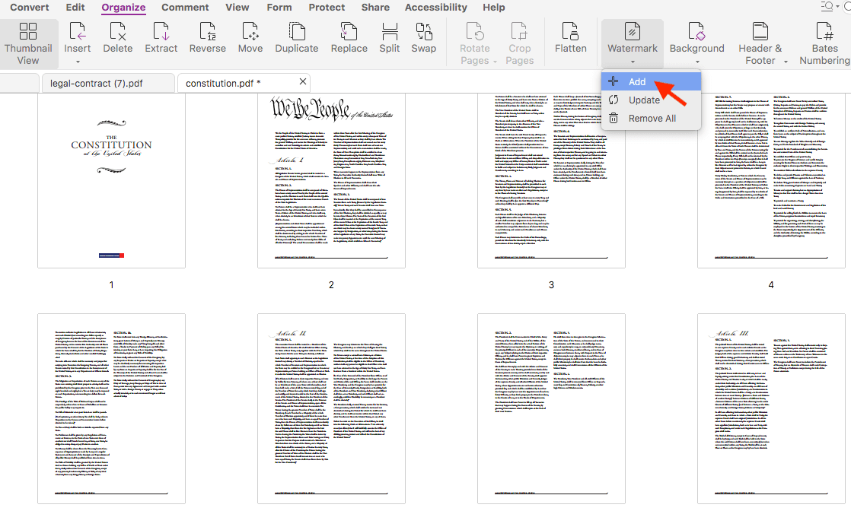The height and width of the screenshot is (511, 851).
Task: Select the Article III page thumbnail
Action: coord(771,408)
